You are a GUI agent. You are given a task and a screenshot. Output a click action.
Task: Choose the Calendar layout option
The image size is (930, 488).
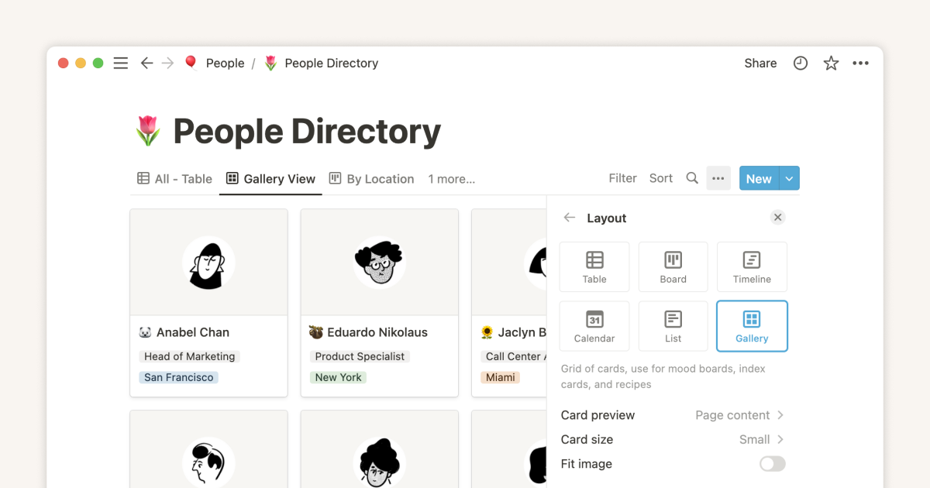(594, 326)
